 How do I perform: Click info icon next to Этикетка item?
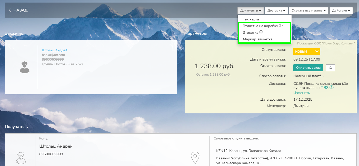261,32
